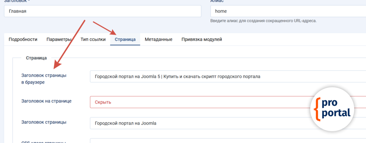The width and height of the screenshot is (366, 143).
Task: Click the browser page title input field
Action: click(x=200, y=77)
